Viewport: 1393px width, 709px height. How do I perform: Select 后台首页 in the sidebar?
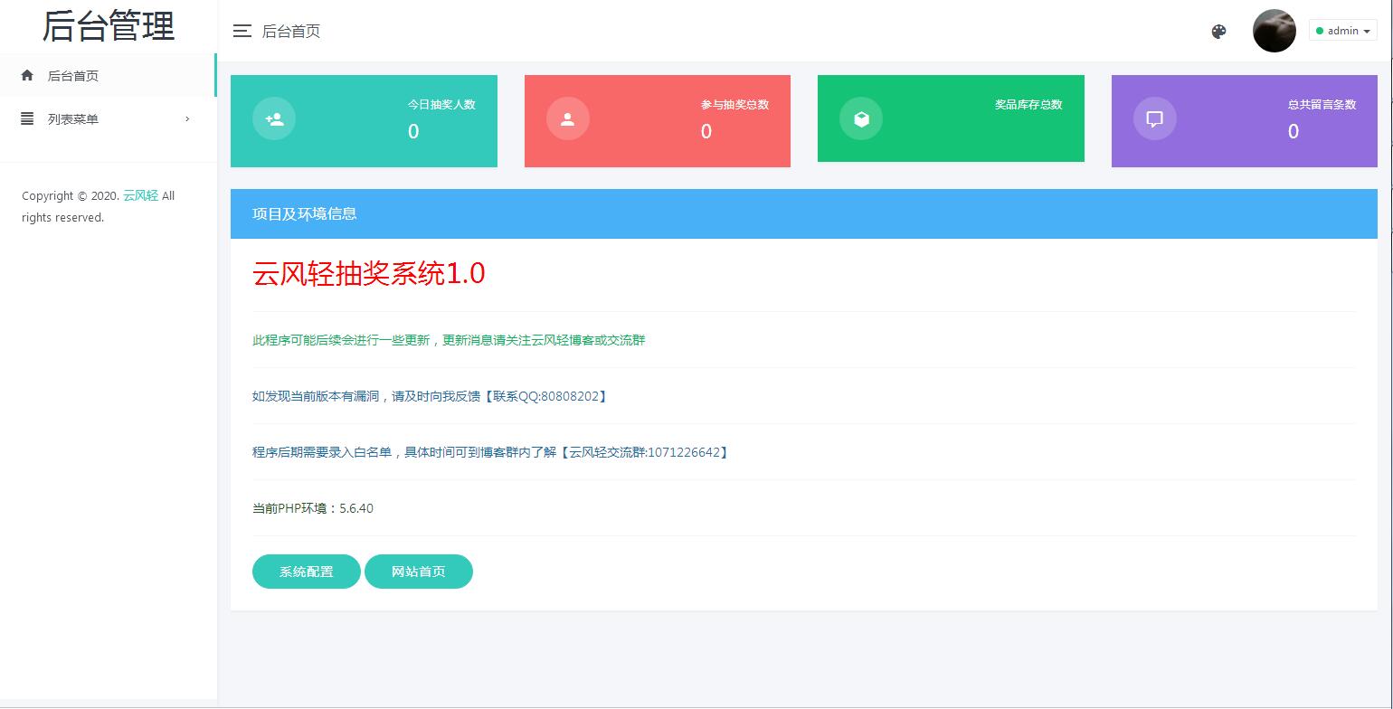click(x=72, y=75)
